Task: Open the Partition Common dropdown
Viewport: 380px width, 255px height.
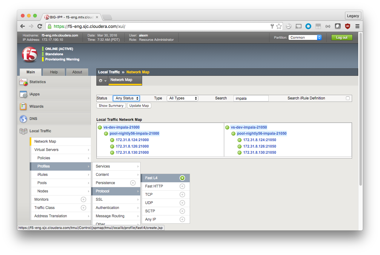Action: coord(305,37)
